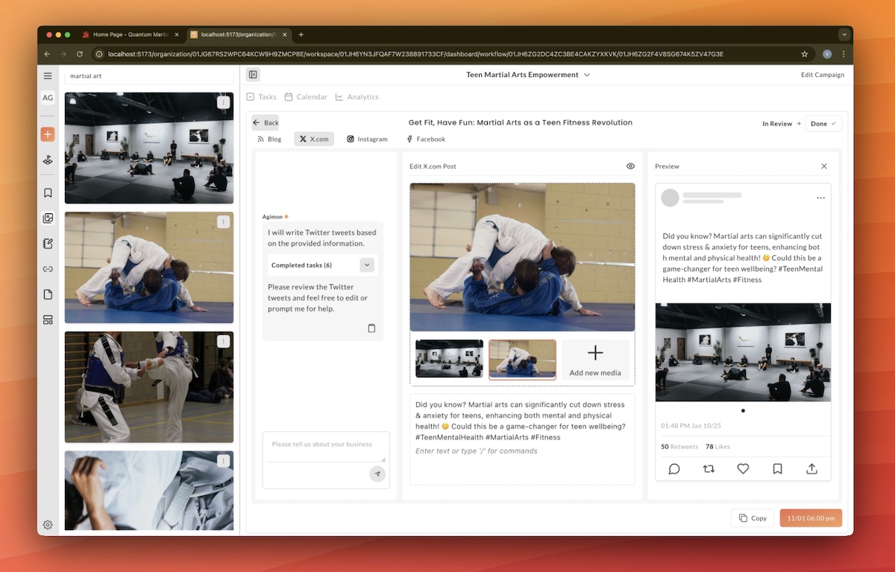The image size is (895, 572).
Task: Collapse the side panel with the toggle icon
Action: 253,75
